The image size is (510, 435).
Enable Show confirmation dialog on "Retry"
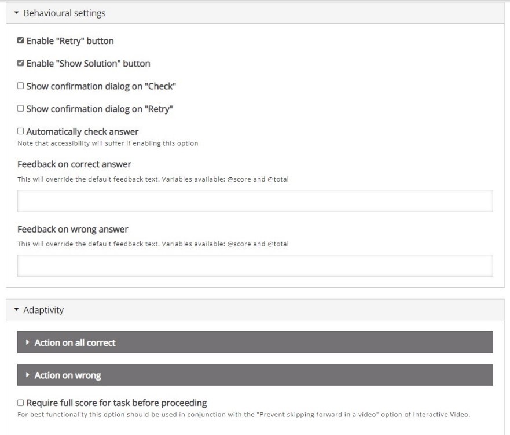pyautogui.click(x=20, y=109)
